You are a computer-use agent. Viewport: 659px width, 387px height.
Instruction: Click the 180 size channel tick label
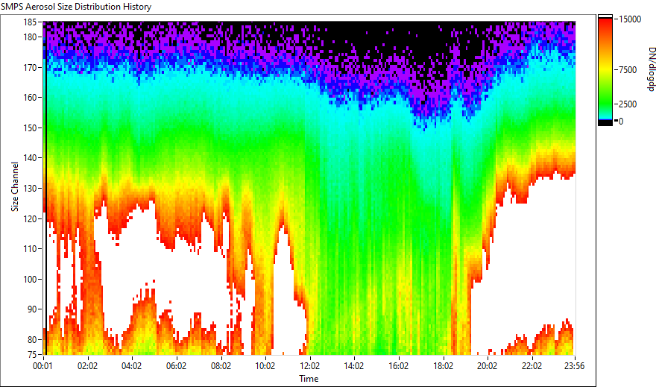pyautogui.click(x=30, y=37)
